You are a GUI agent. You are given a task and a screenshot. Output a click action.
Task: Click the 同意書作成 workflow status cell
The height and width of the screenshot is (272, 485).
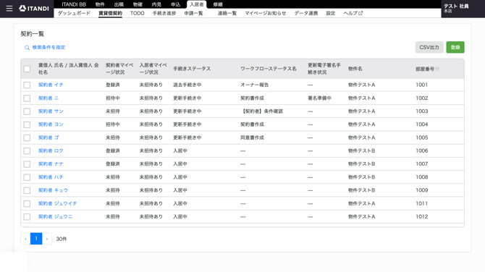click(252, 137)
